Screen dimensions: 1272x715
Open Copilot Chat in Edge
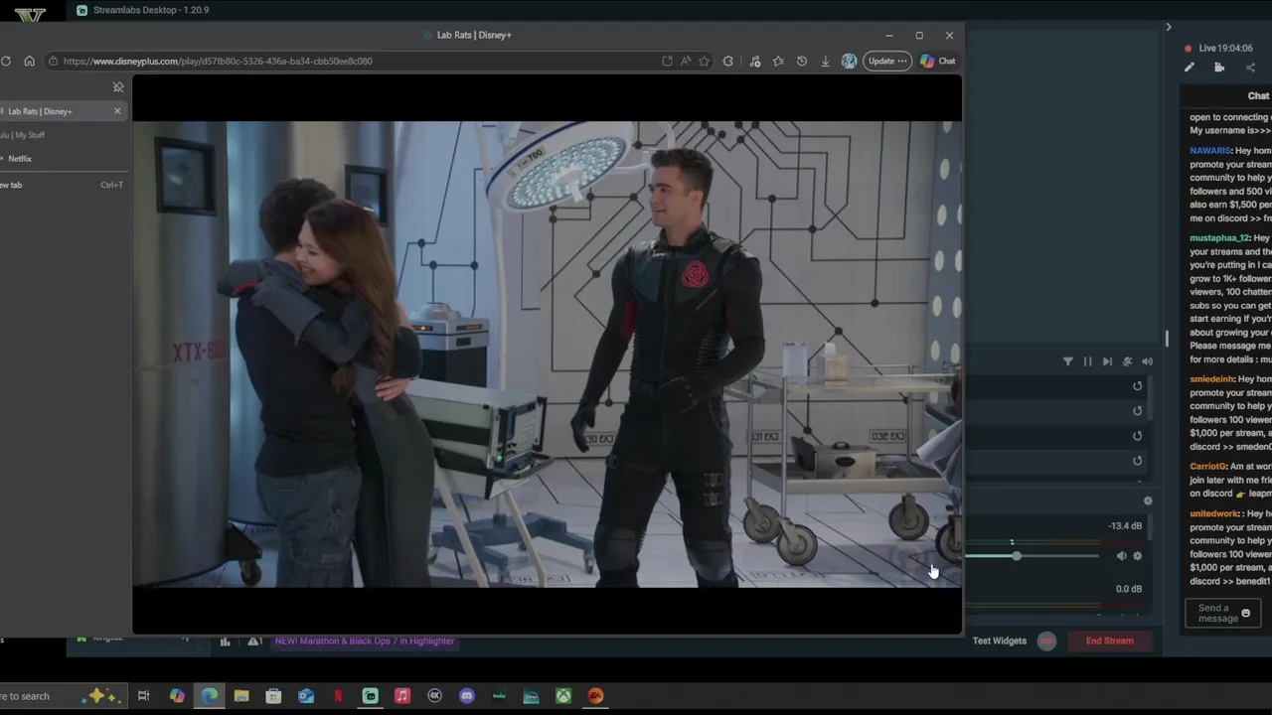coord(938,61)
